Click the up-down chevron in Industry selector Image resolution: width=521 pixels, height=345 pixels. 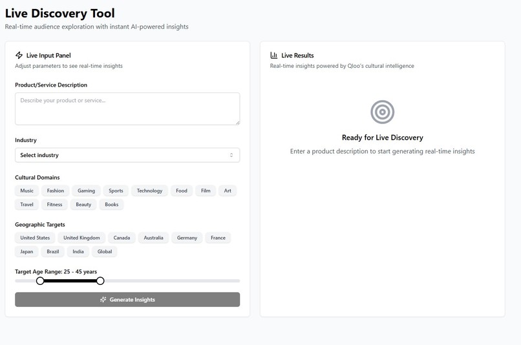(231, 155)
